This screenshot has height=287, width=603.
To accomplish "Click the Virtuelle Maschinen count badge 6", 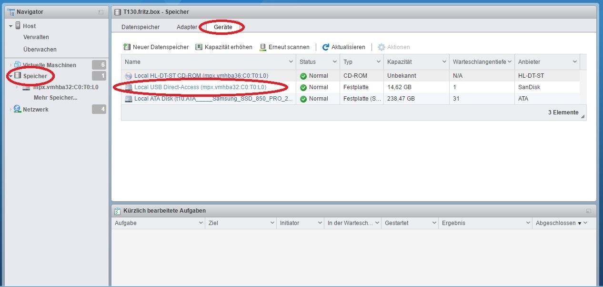I will [x=99, y=65].
